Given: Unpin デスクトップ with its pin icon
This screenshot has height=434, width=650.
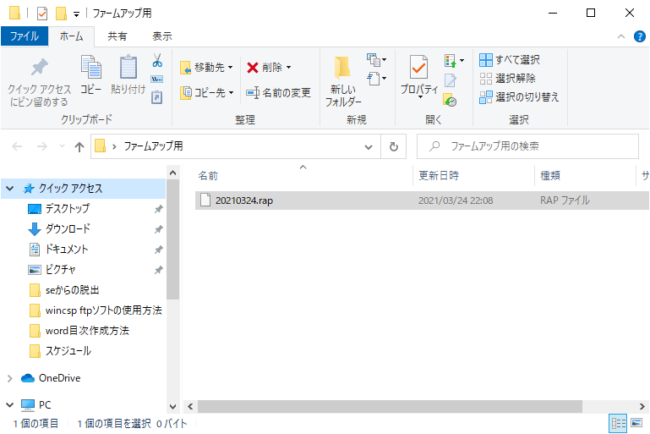Looking at the screenshot, I should [158, 209].
